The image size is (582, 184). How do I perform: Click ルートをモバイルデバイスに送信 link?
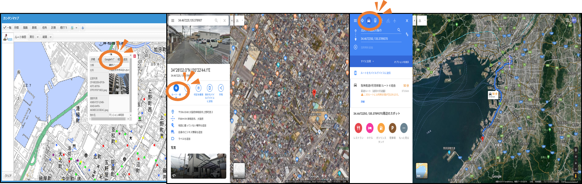[x=375, y=73]
